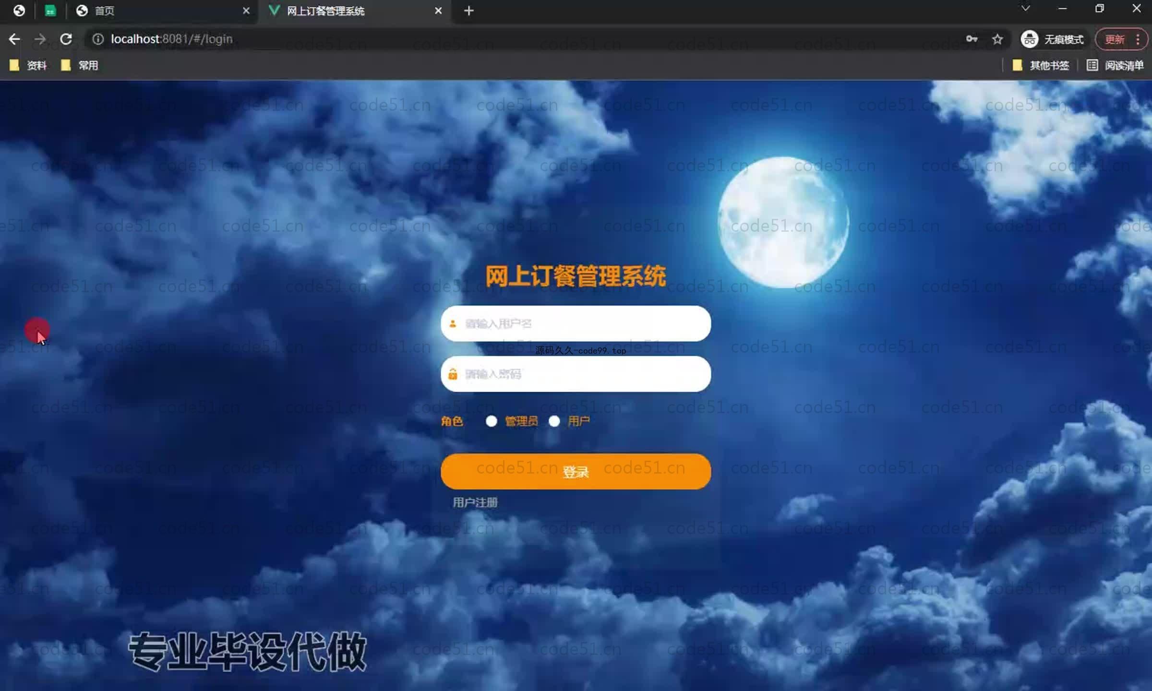Click the lock icon in the password field

[x=452, y=374]
